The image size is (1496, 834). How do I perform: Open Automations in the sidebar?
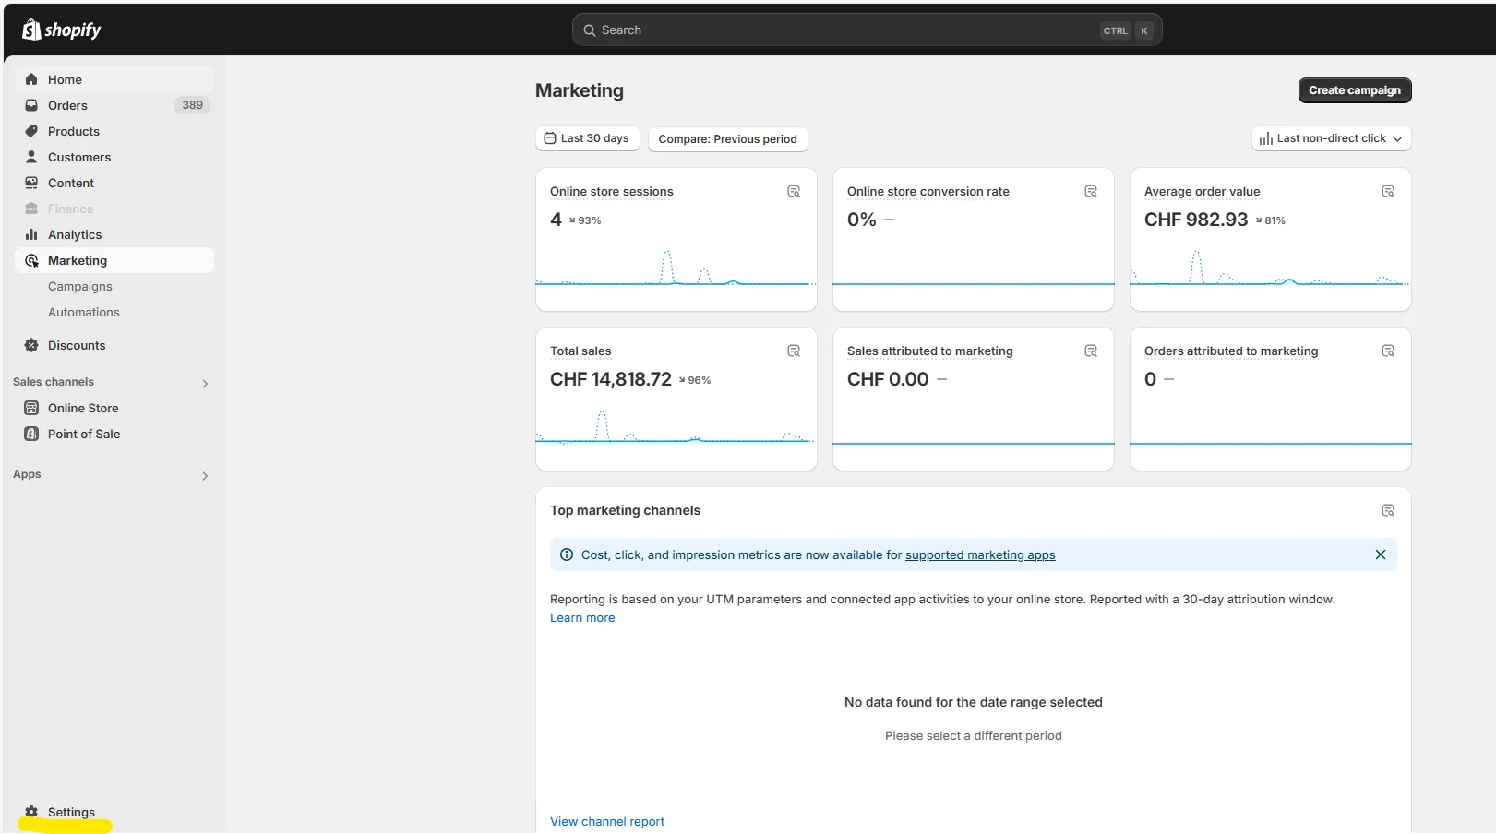pos(84,312)
